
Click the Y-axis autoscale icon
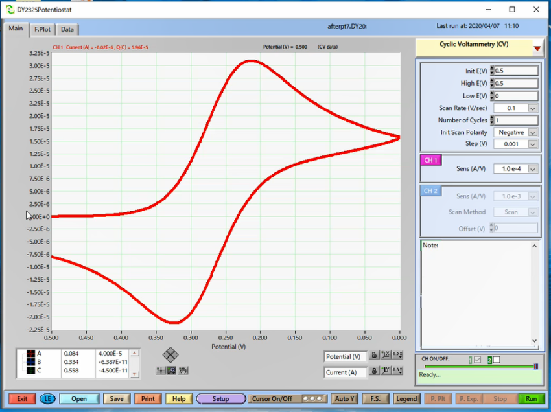tap(386, 371)
